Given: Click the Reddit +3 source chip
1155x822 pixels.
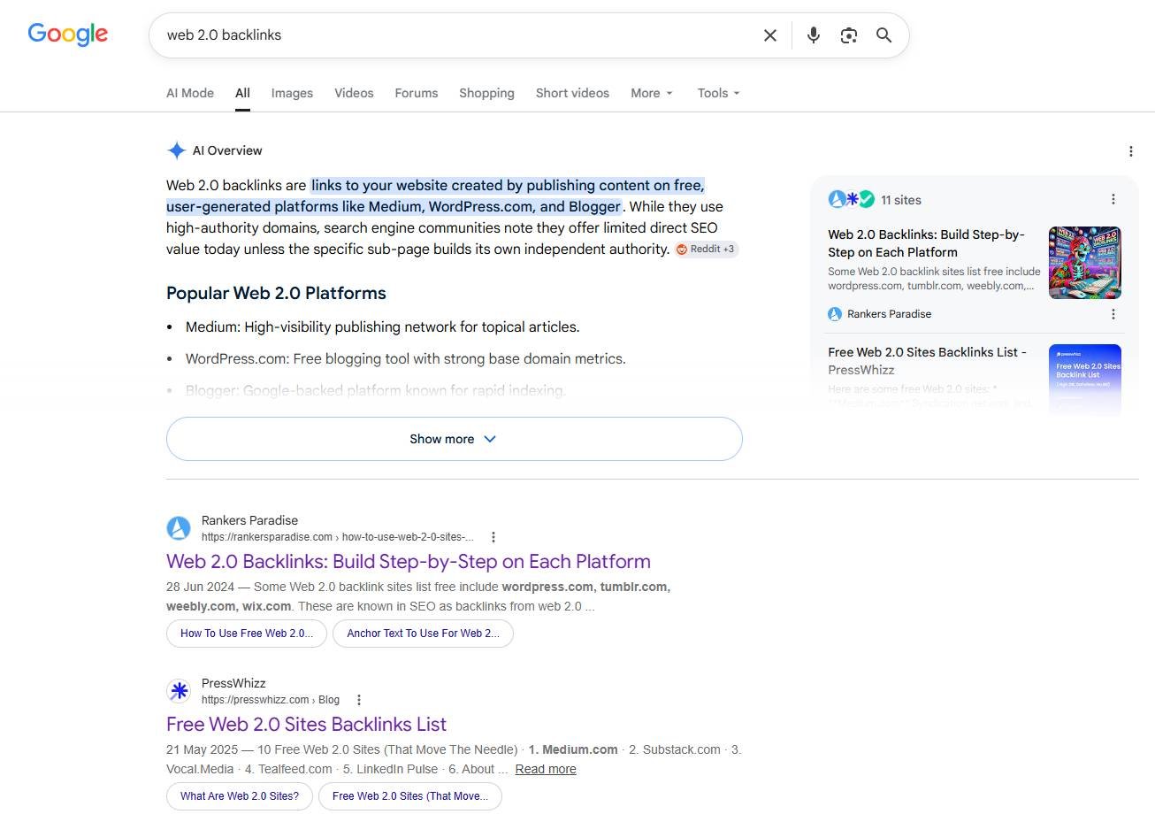Looking at the screenshot, I should tap(706, 250).
